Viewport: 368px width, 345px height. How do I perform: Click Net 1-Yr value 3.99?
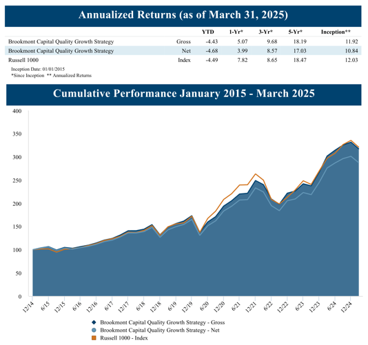coord(243,51)
